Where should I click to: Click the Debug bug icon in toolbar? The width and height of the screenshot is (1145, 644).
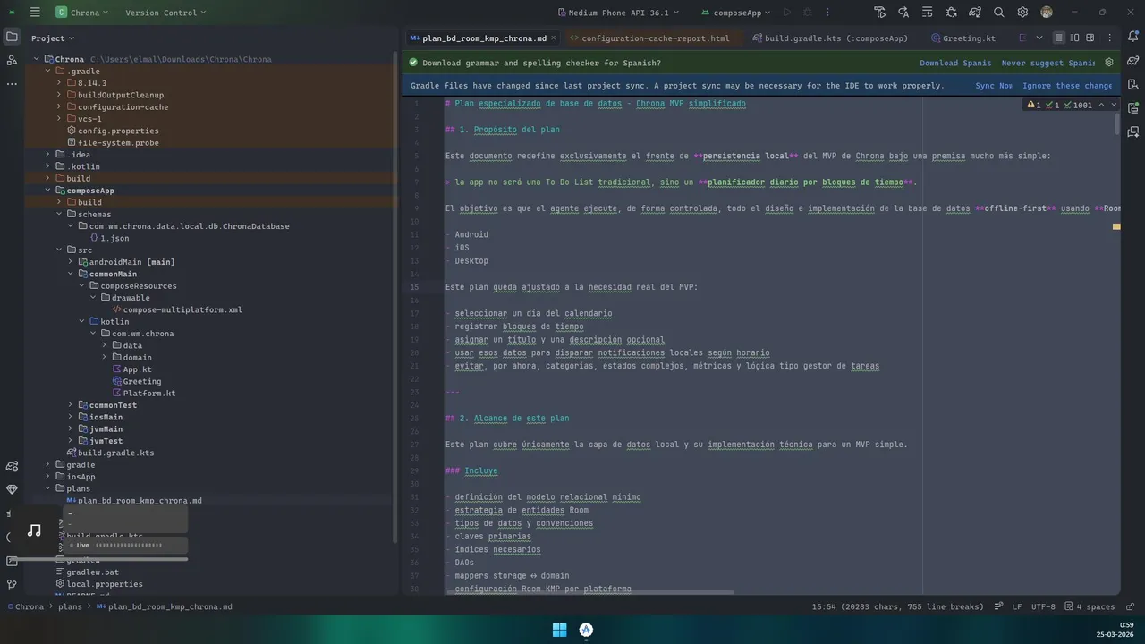click(x=808, y=13)
